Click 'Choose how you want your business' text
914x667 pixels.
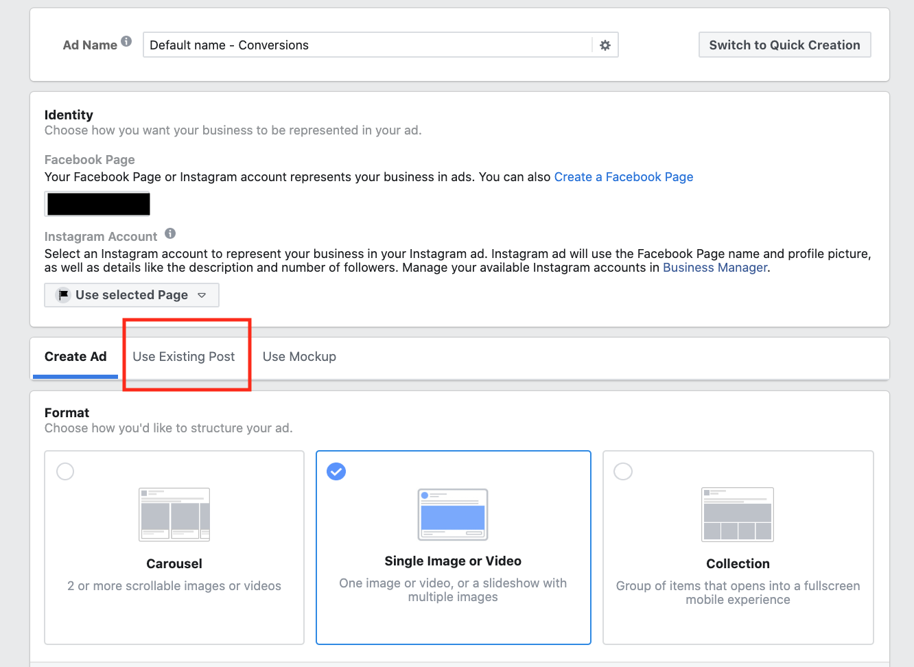tap(233, 130)
